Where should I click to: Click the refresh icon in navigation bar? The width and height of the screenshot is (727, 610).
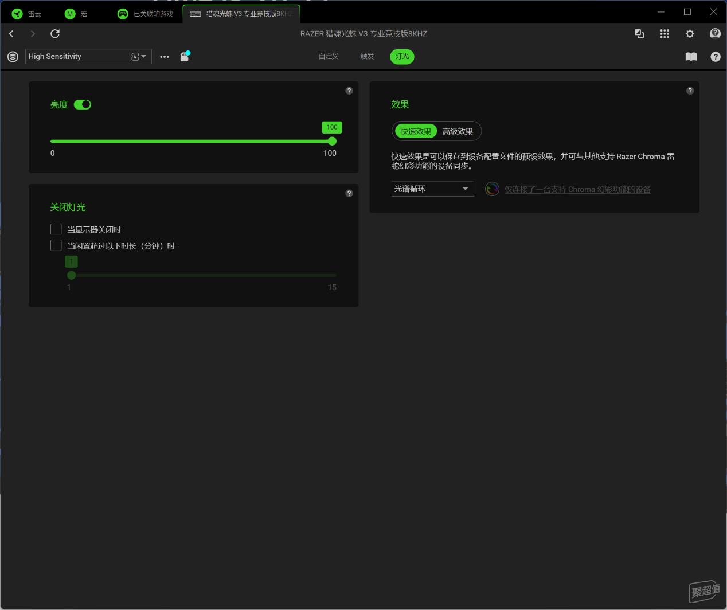coord(55,34)
